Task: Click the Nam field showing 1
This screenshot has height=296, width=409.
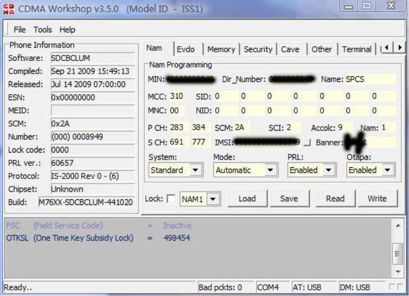Action: coord(388,128)
